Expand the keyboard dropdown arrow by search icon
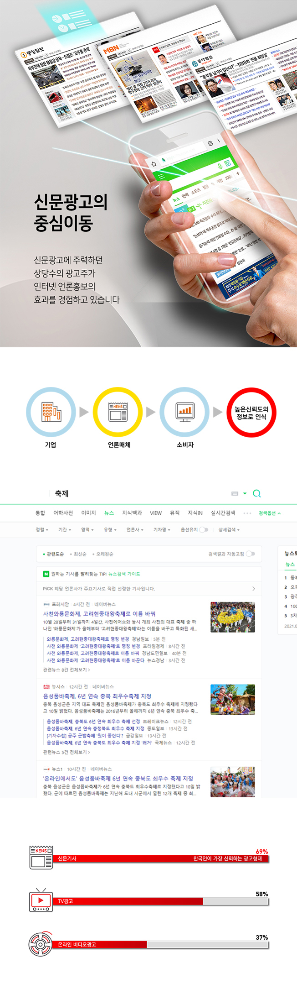 pos(245,493)
